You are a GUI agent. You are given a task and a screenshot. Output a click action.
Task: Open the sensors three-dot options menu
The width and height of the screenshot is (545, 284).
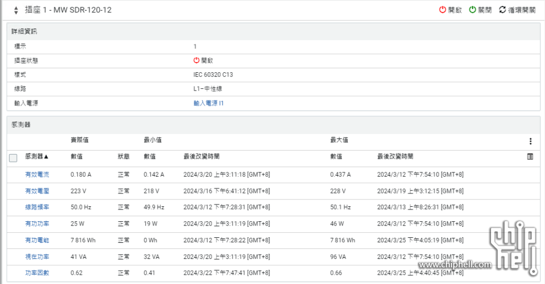point(531,141)
